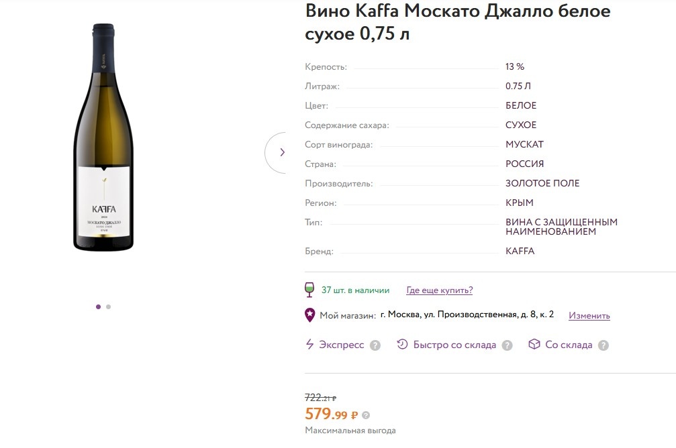
Task: Click the Express lightning bolt icon
Action: click(309, 345)
